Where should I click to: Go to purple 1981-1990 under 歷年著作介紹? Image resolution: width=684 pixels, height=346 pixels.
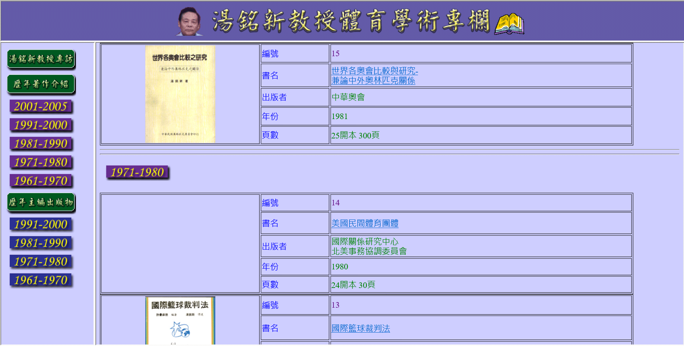[x=41, y=144]
